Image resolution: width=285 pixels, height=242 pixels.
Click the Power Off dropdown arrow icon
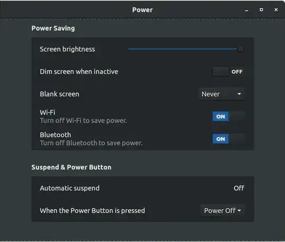pos(239,210)
